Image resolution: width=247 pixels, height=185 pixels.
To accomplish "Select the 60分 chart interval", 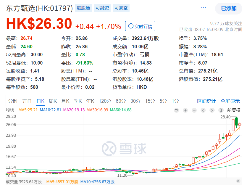I will coord(120,101).
